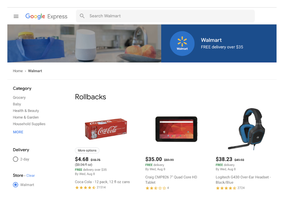Open the hamburger navigation menu
The image size is (286, 202).
point(16,16)
